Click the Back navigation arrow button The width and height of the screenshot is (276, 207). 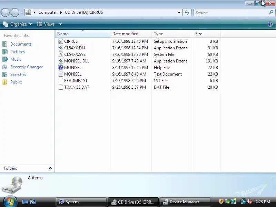(x=5, y=13)
